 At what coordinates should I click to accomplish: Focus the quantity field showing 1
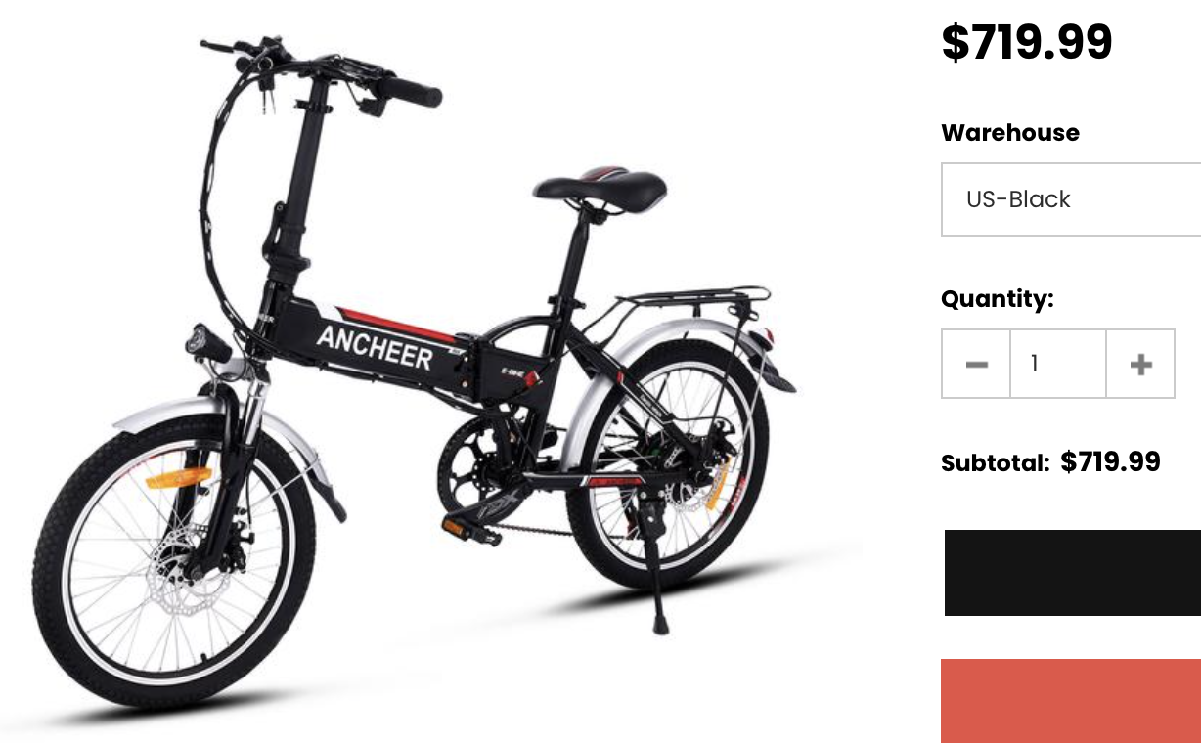1058,364
